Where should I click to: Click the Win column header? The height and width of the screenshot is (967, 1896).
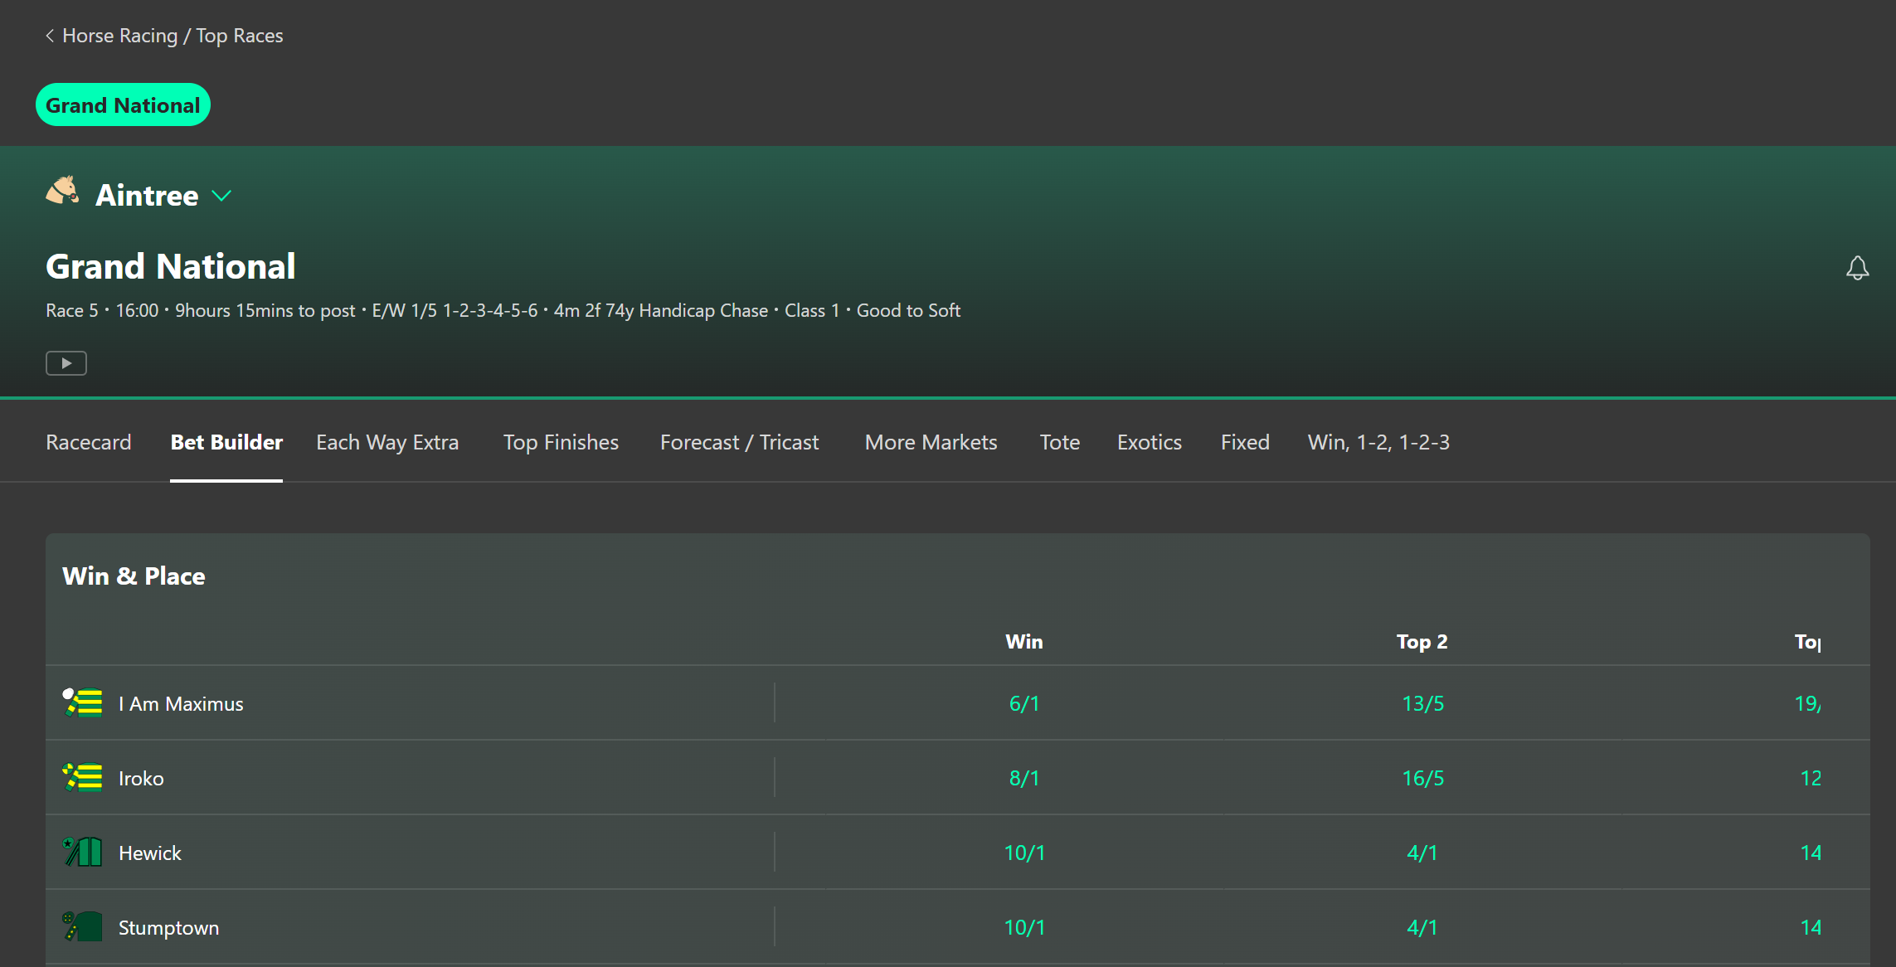(x=1024, y=641)
